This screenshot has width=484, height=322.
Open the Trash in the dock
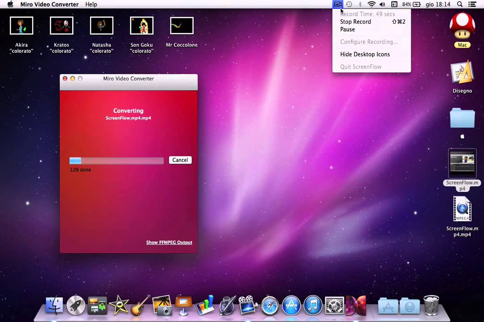click(431, 305)
